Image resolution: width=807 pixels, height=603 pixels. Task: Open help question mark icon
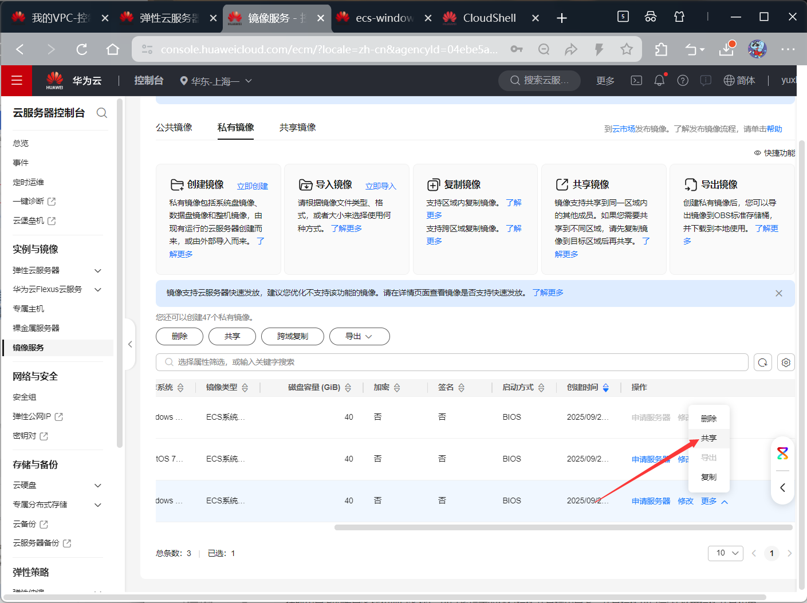point(683,81)
